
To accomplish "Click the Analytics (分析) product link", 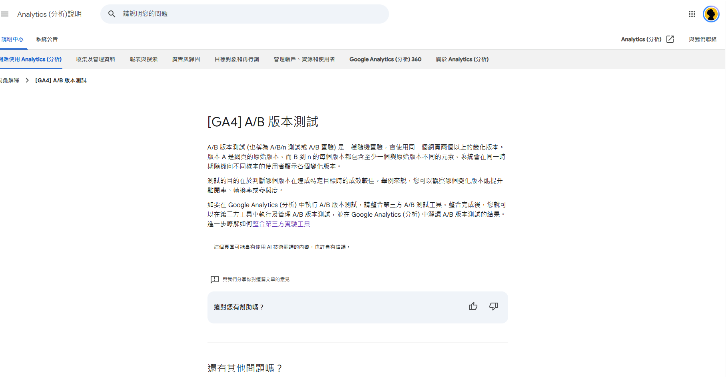I will pyautogui.click(x=641, y=39).
